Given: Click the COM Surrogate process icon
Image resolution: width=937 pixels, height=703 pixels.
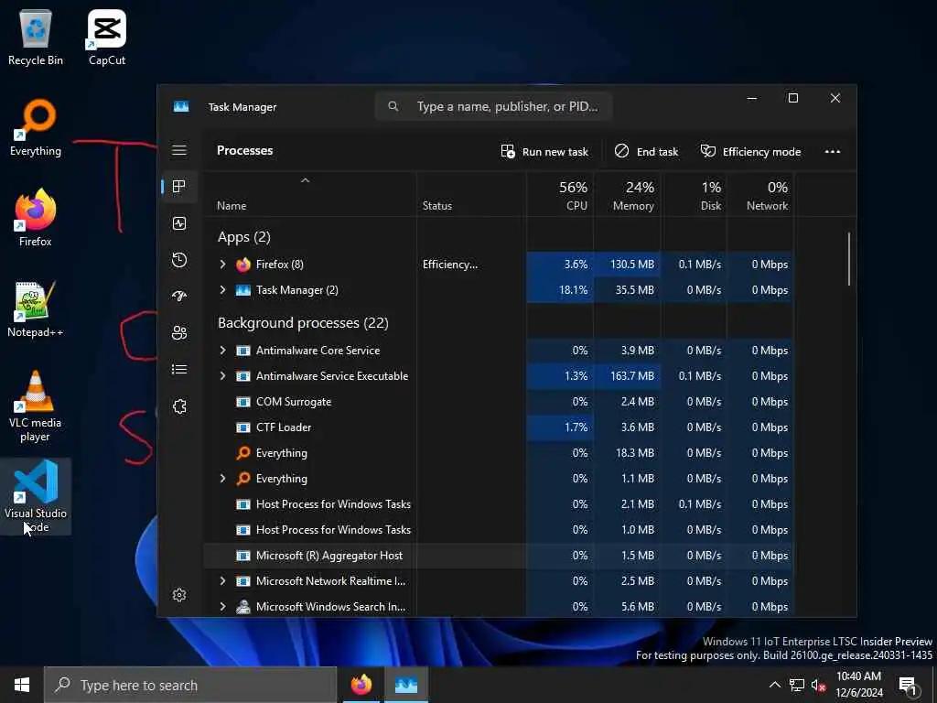Looking at the screenshot, I should point(243,402).
